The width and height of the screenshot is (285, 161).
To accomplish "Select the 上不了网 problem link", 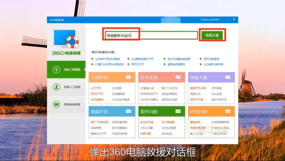I will (96, 88).
